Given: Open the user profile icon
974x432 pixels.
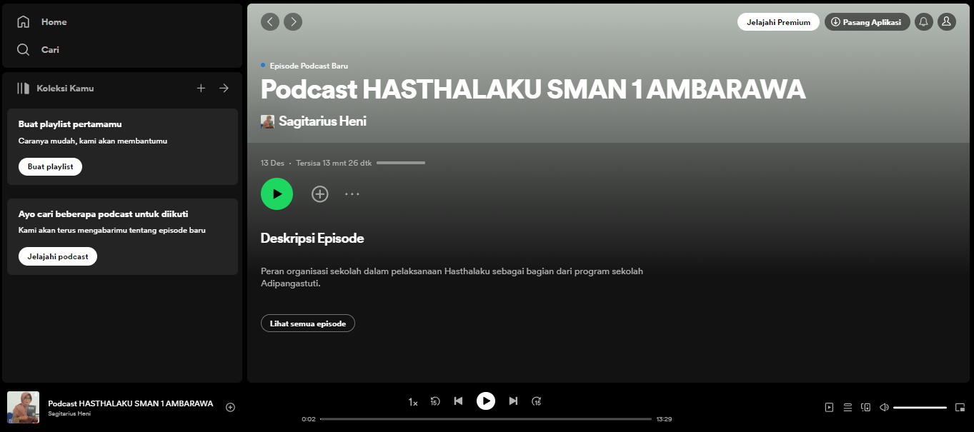Looking at the screenshot, I should pos(946,22).
